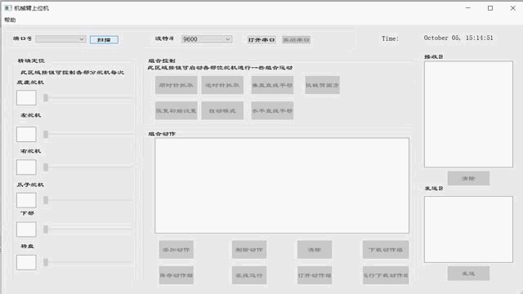Click the app icon in title bar

coord(8,8)
